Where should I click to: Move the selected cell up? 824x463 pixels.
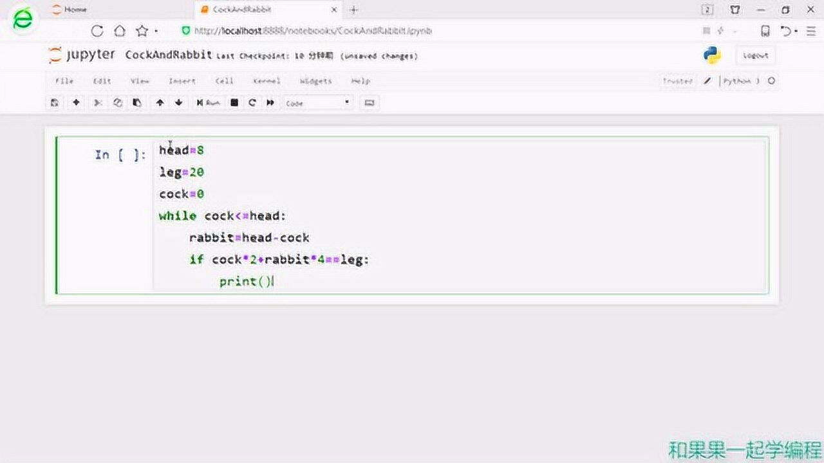(160, 103)
